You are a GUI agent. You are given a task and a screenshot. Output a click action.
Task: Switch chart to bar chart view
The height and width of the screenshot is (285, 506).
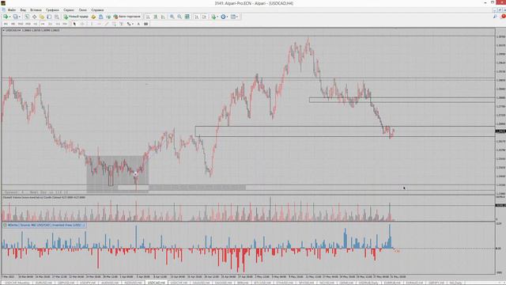pos(148,17)
